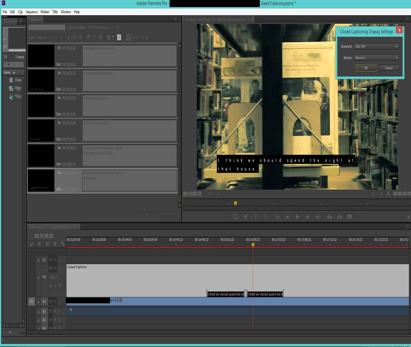
Task: Click Cancel in Closed Captioning Display Settings
Action: (389, 68)
